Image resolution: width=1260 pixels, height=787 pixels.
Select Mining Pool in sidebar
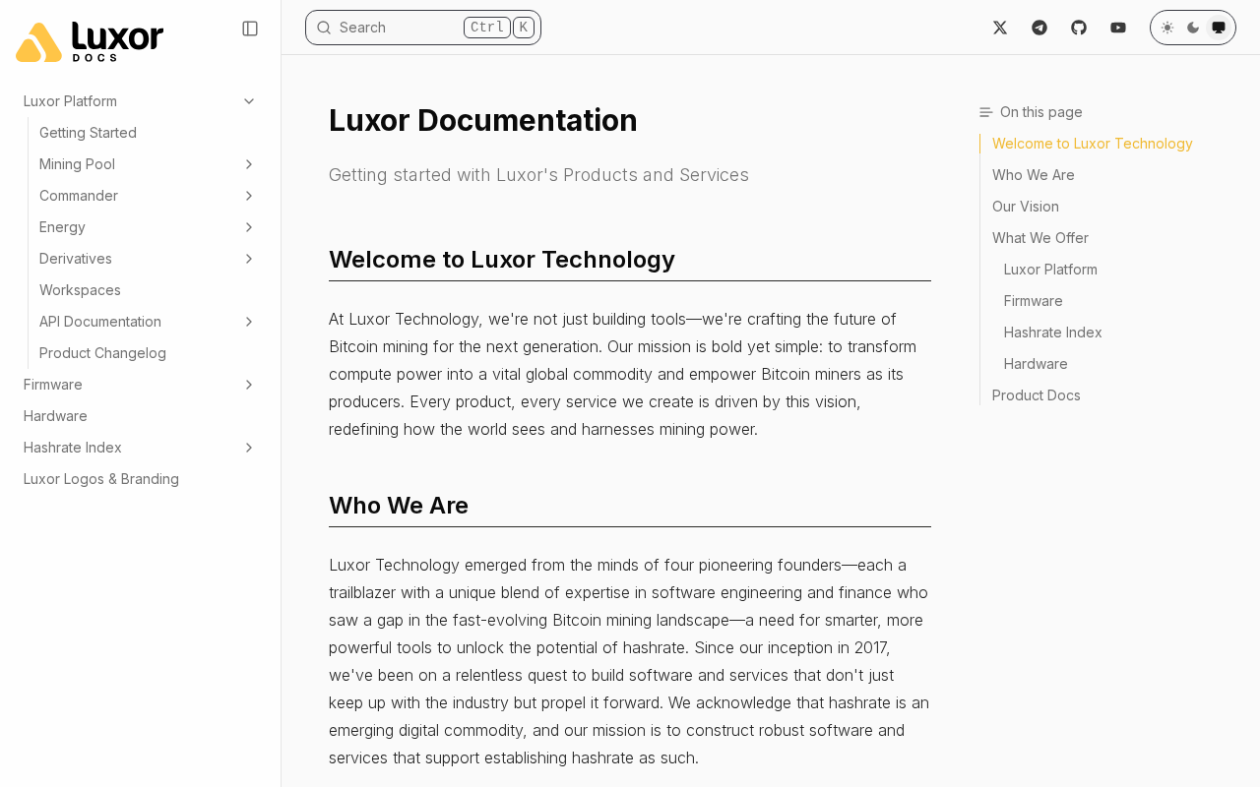tap(77, 164)
